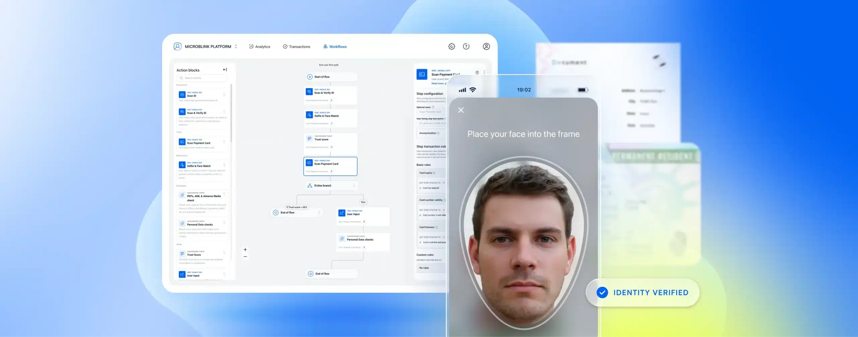Viewport: 858px width, 337px height.
Task: Open the settings gear icon
Action: pos(451,47)
